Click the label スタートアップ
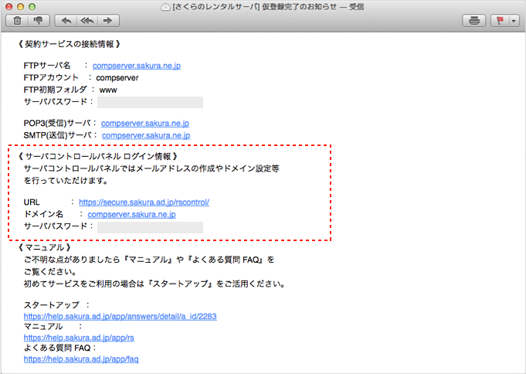Viewport: 526px width, 374px height. [x=51, y=305]
